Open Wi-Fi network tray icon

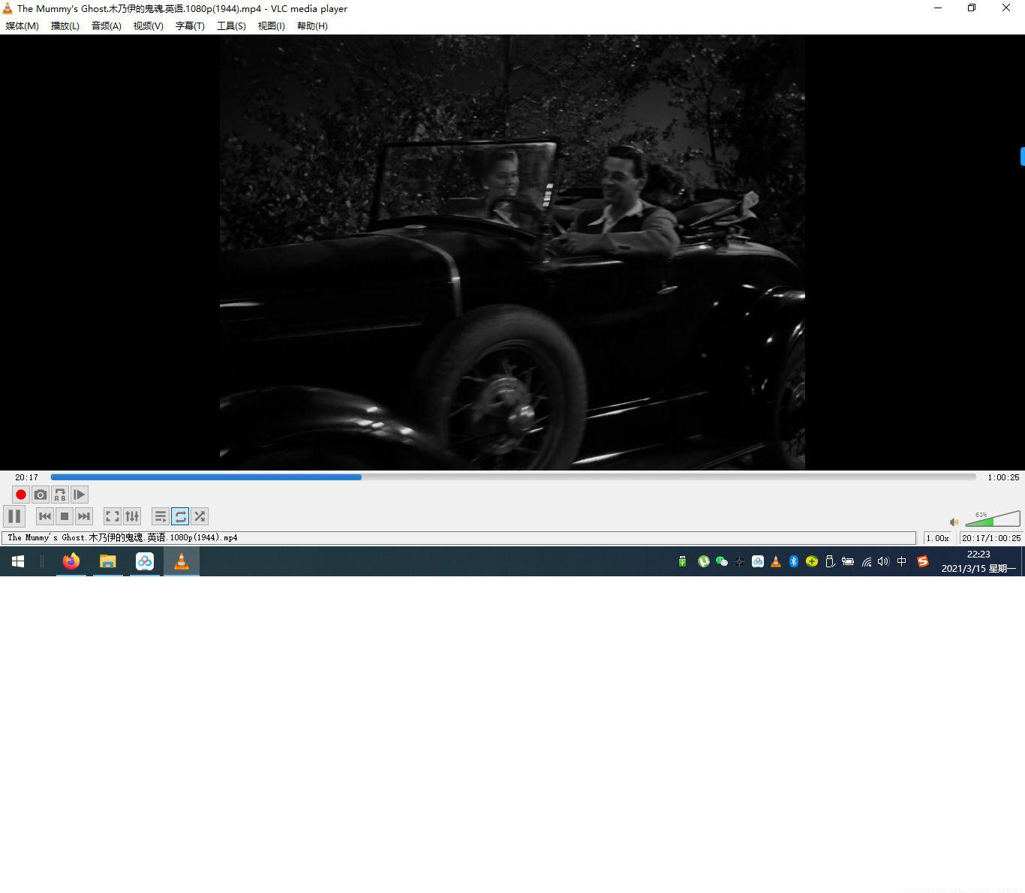pos(866,561)
